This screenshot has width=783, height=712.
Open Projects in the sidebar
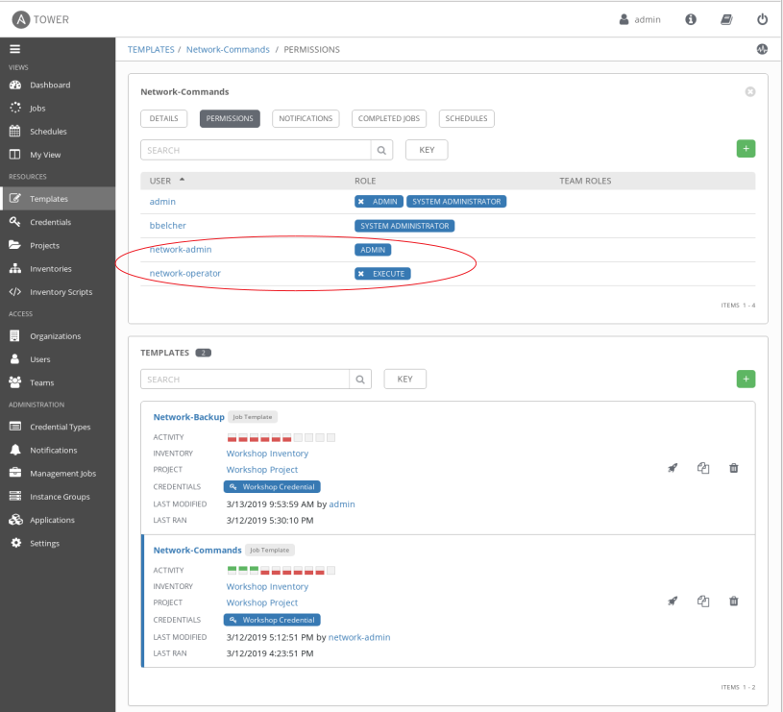click(x=58, y=246)
